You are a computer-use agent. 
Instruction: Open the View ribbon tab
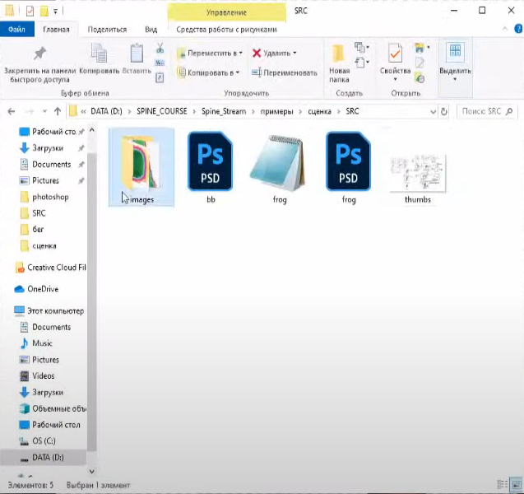[x=151, y=29]
